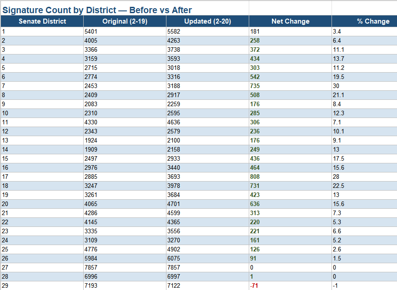Viewport: 397px width, 290px height.
Task: Select the Signature Count by District title cell
Action: coord(97,10)
